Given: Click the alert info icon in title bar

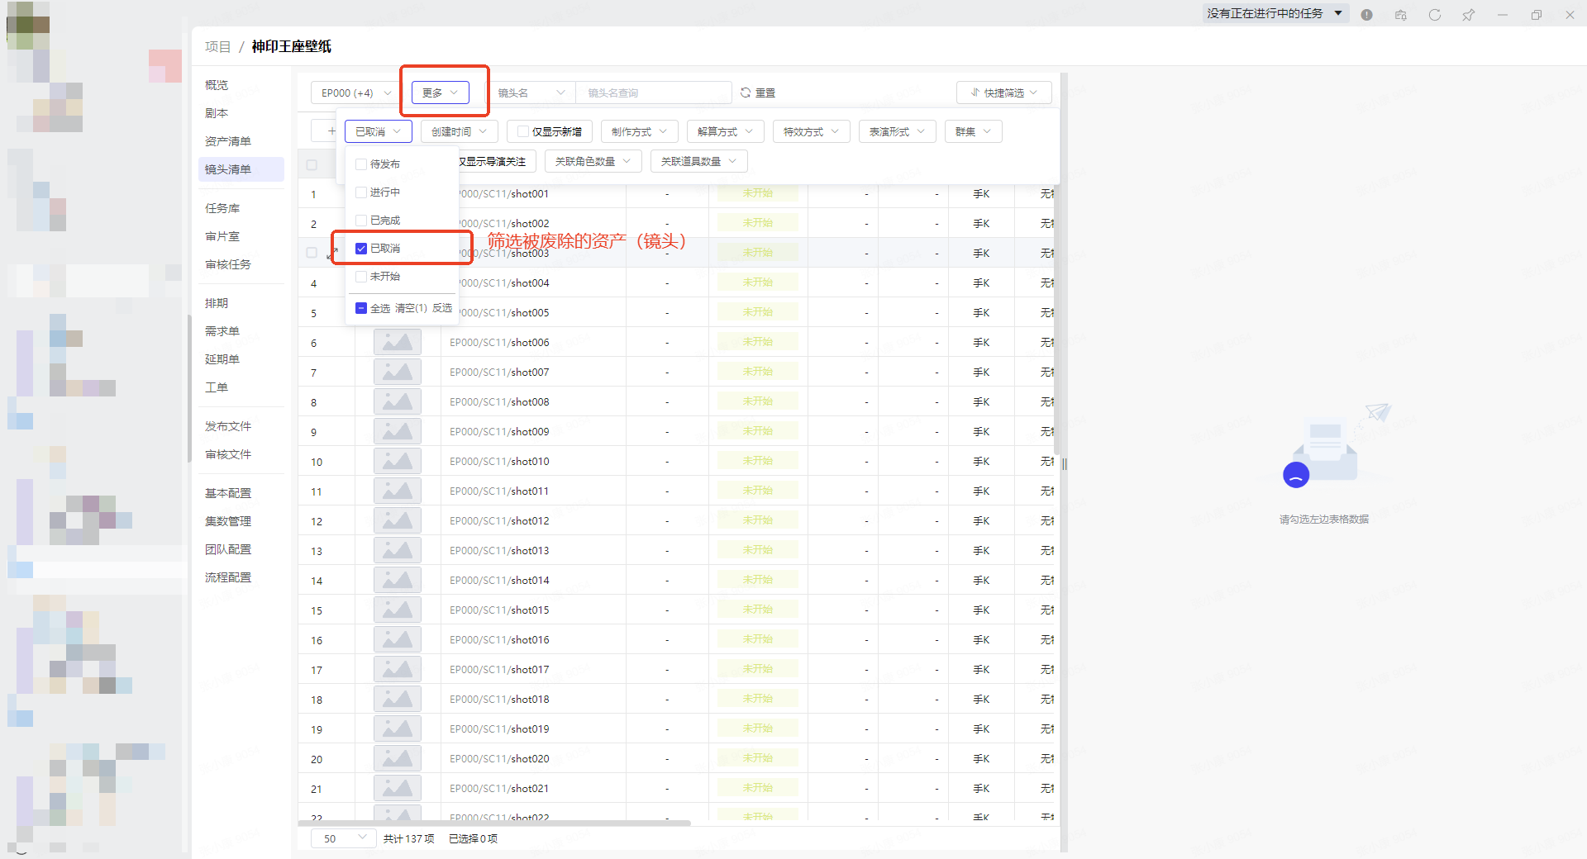Looking at the screenshot, I should pos(1366,15).
